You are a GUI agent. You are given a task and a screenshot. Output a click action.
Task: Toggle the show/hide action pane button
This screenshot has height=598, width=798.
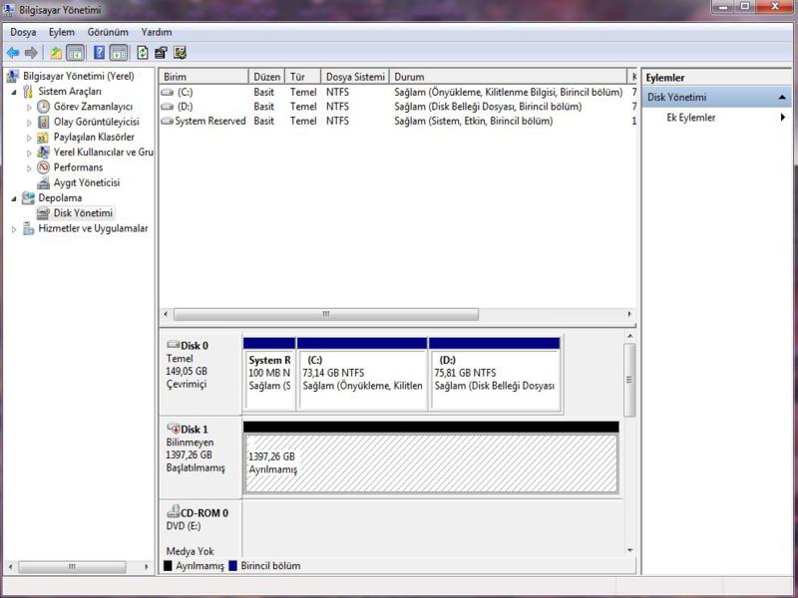click(119, 53)
